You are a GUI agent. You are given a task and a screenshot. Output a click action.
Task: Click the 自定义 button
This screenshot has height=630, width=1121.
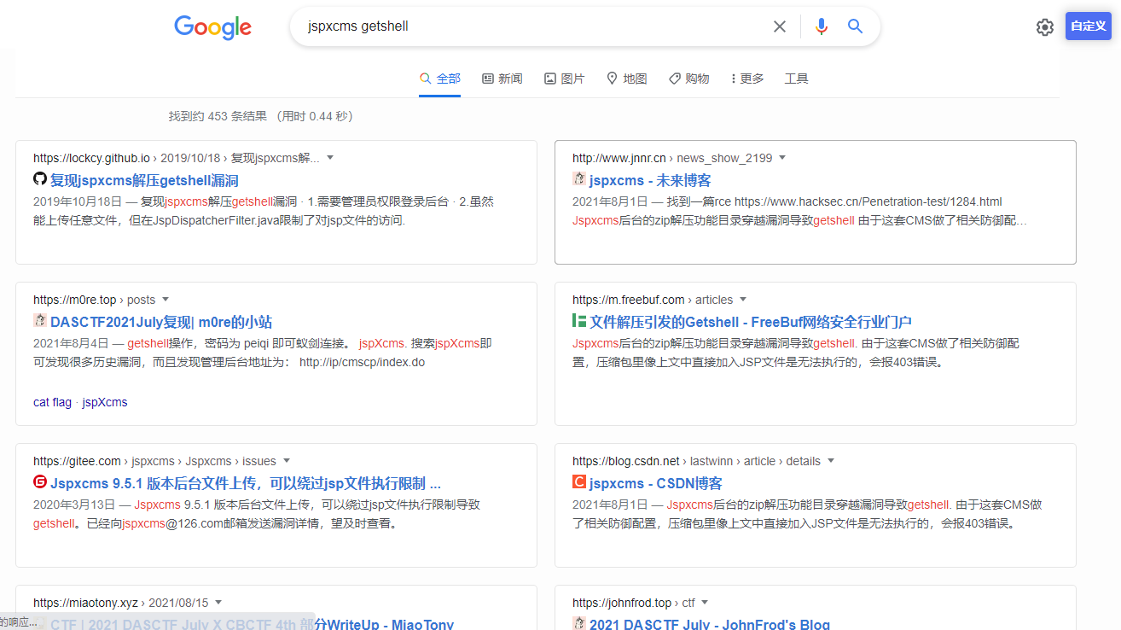point(1089,26)
